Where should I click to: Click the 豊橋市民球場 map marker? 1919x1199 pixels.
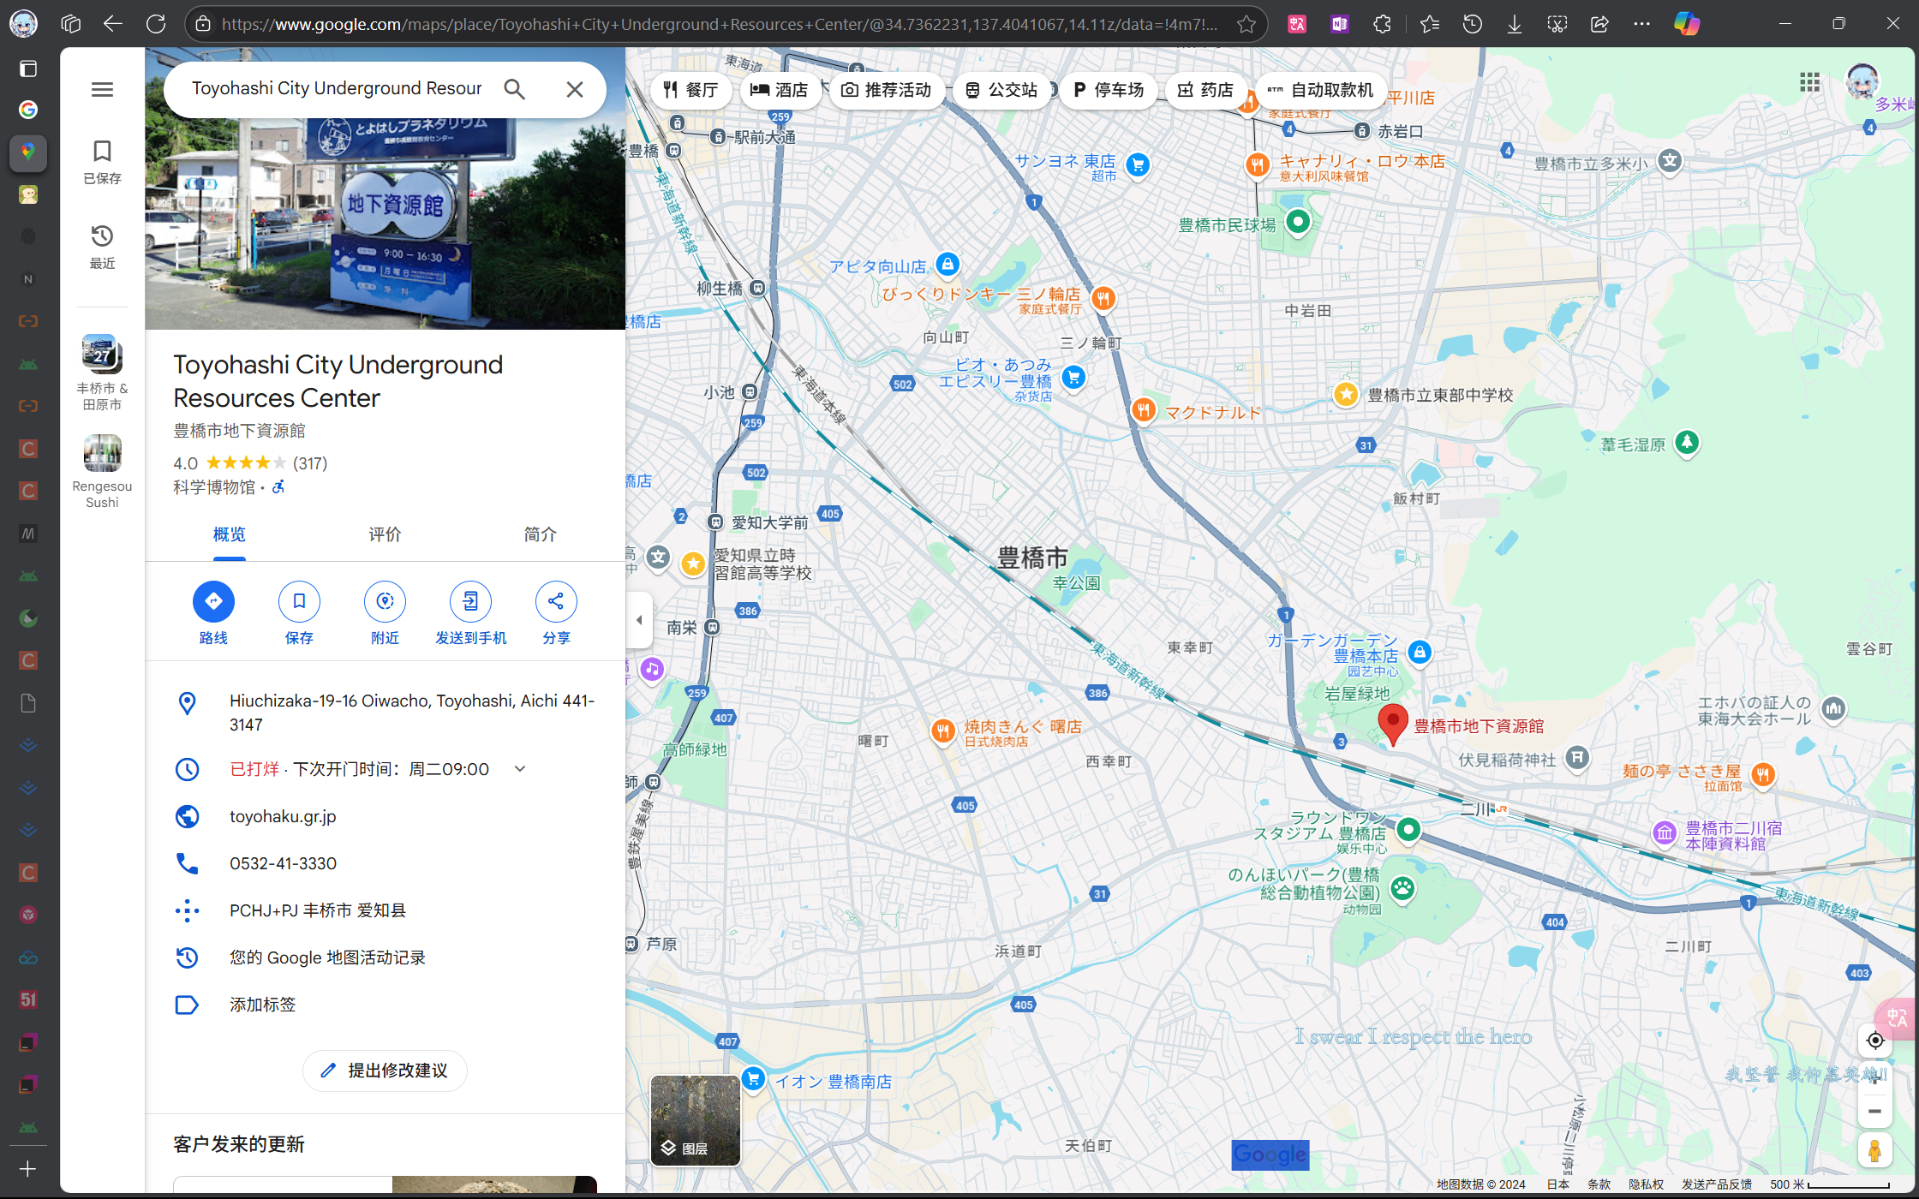pyautogui.click(x=1298, y=222)
